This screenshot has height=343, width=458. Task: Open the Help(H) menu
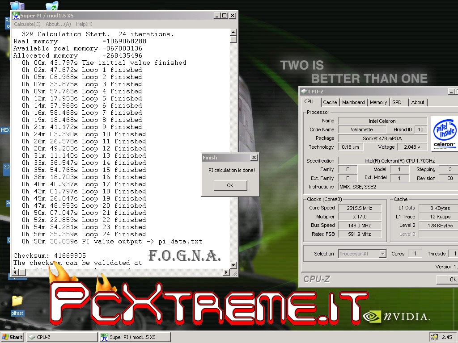pos(84,24)
